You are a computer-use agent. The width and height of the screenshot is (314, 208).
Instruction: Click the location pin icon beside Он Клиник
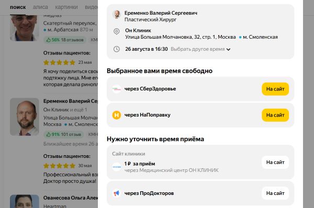(x=117, y=31)
